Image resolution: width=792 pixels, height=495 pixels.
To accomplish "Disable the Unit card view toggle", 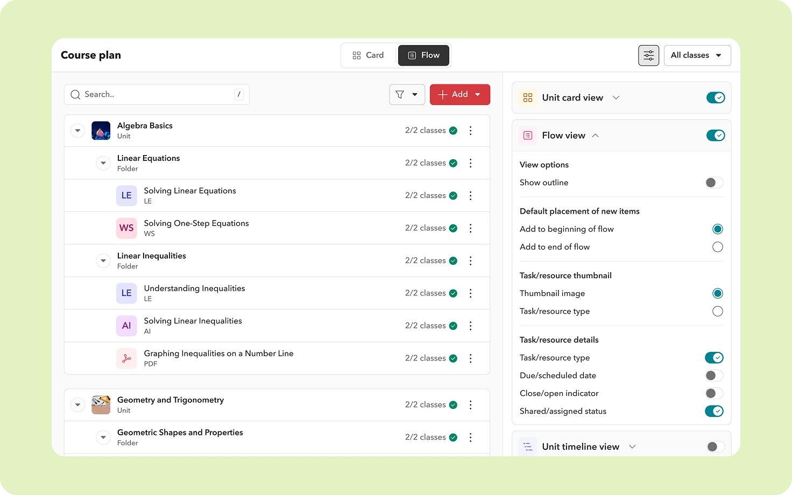I will click(x=716, y=98).
